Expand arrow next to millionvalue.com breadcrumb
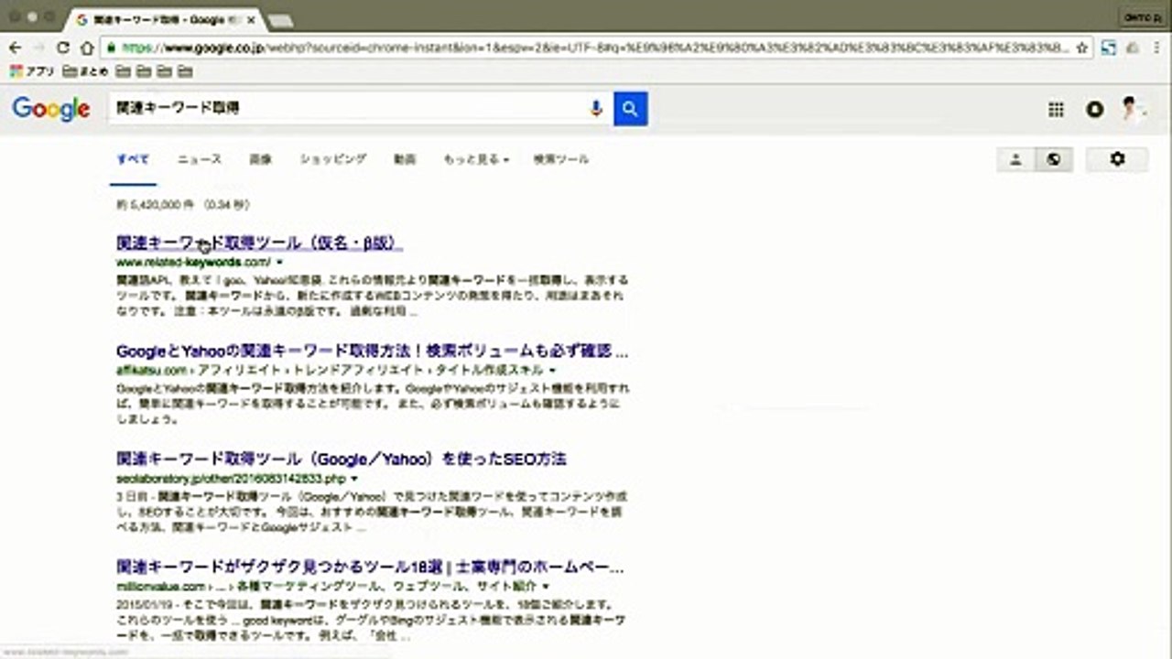This screenshot has height=659, width=1172. pyautogui.click(x=546, y=587)
